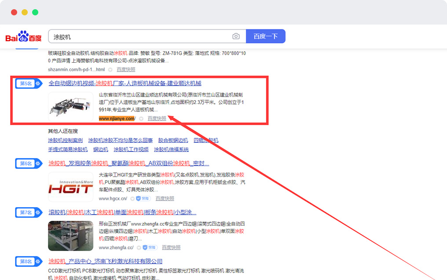Click the 第5名 rank badge

(x=29, y=83)
